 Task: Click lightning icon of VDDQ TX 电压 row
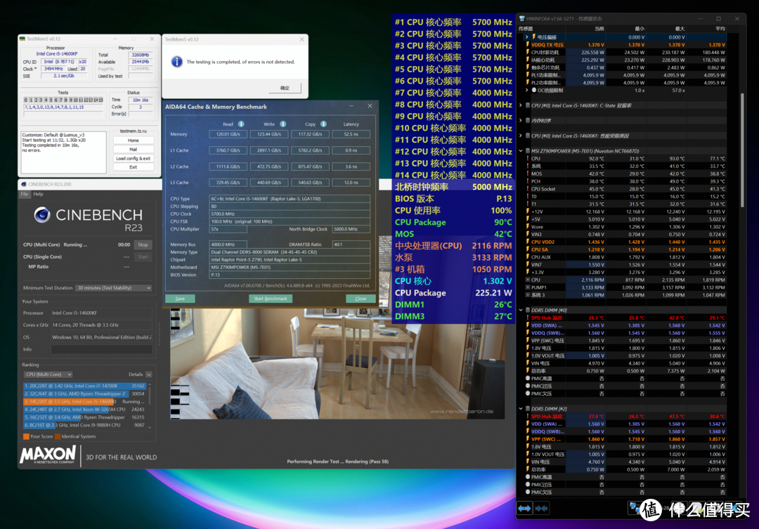click(528, 44)
